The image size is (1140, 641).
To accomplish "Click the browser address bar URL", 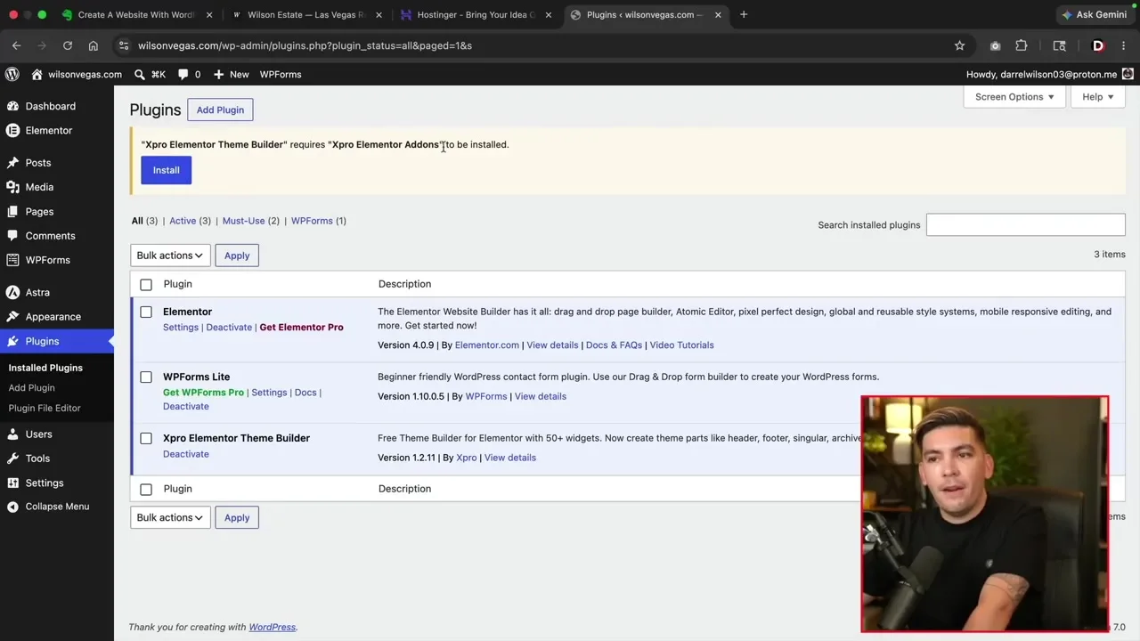I will pyautogui.click(x=305, y=45).
